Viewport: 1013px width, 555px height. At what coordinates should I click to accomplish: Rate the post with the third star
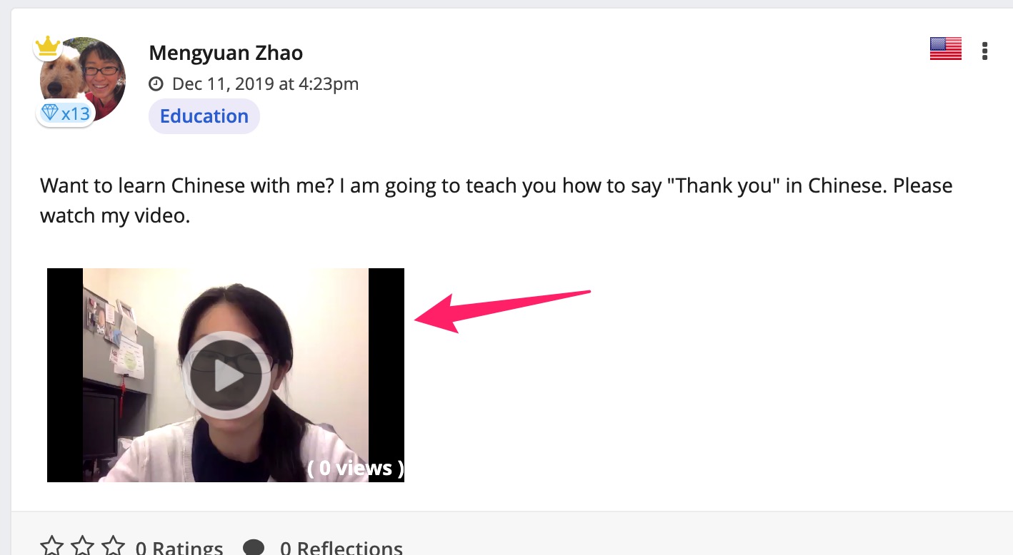[x=113, y=547]
